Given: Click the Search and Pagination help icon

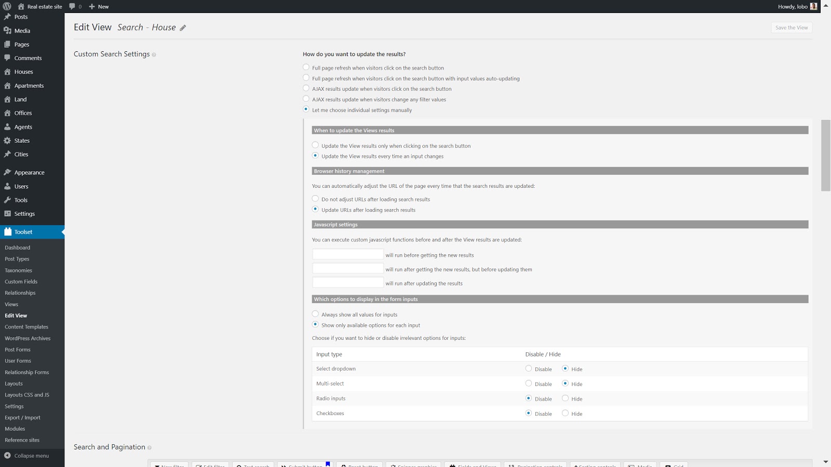Looking at the screenshot, I should click(x=150, y=448).
